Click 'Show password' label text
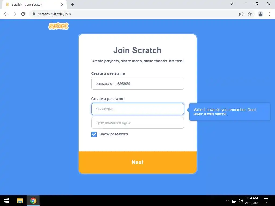 pyautogui.click(x=114, y=134)
